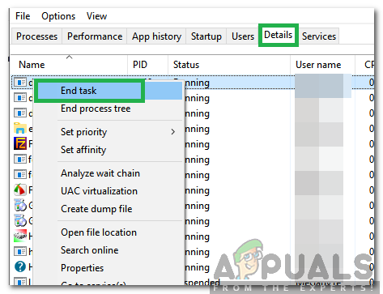The image size is (383, 294).
Task: Select Search online entry
Action: (109, 250)
